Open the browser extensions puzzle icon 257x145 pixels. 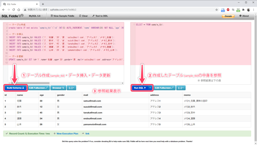(243, 10)
